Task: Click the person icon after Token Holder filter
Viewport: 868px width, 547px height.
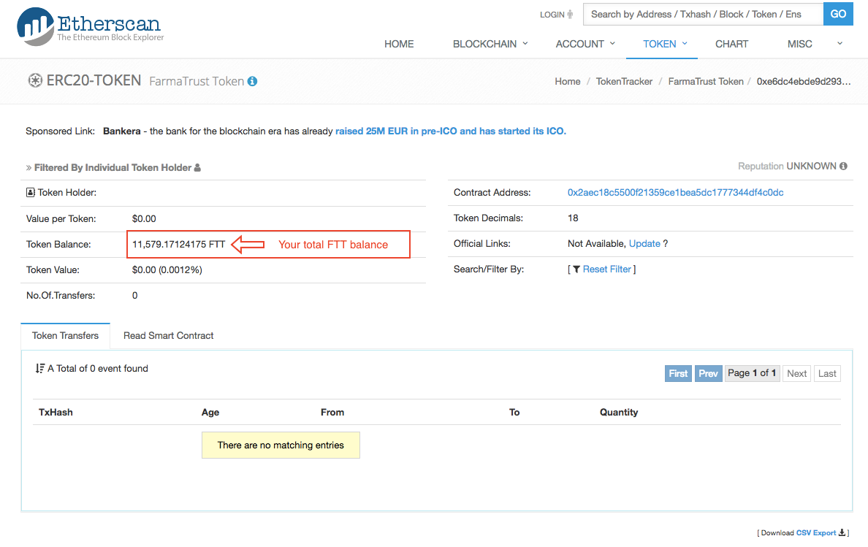Action: [x=197, y=167]
